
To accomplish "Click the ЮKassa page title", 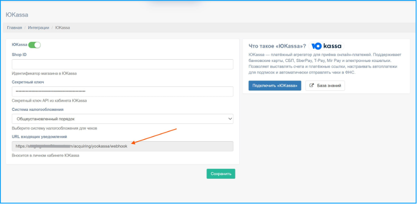I will (17, 14).
